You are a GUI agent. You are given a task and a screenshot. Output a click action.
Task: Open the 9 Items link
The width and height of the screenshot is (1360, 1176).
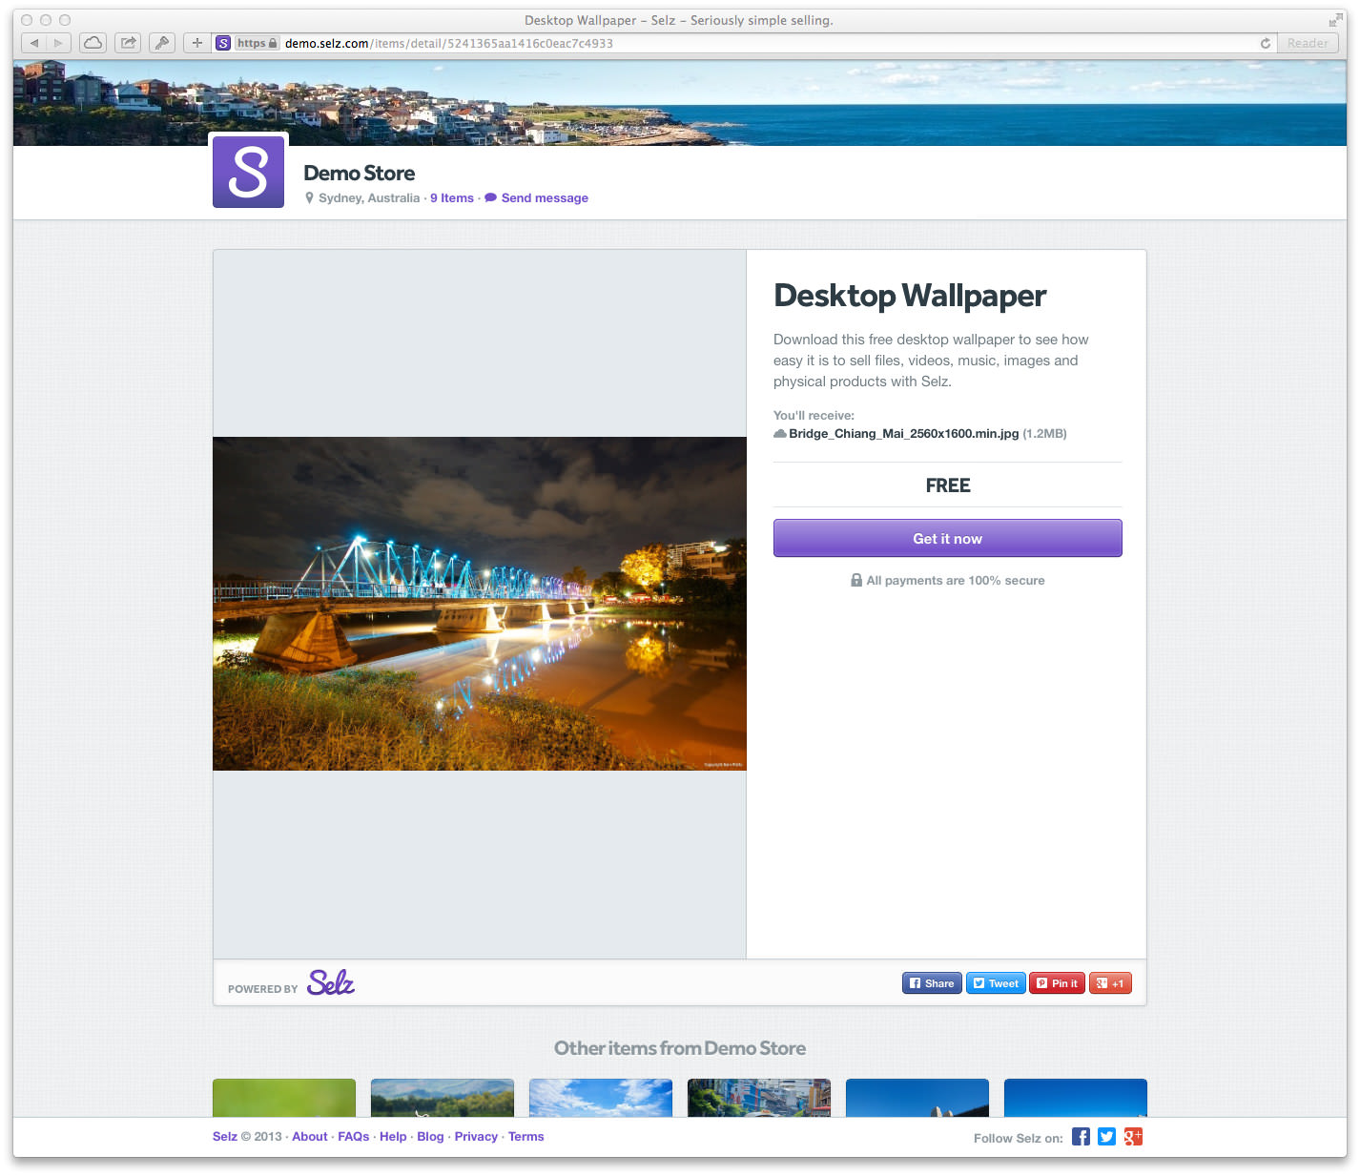[x=451, y=198]
